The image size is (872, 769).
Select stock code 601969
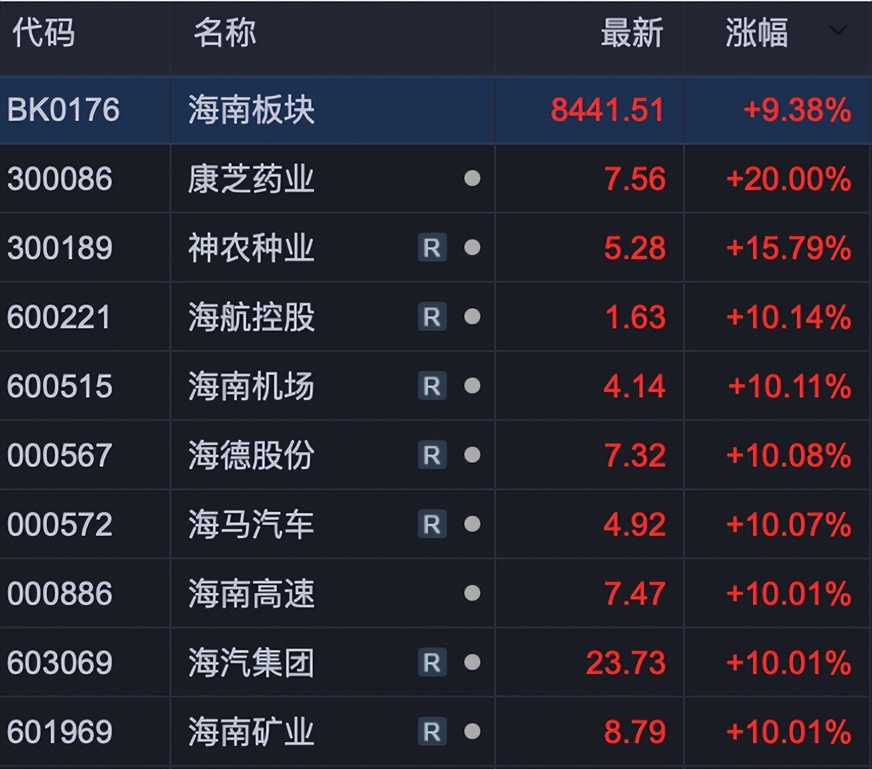pyautogui.click(x=60, y=732)
